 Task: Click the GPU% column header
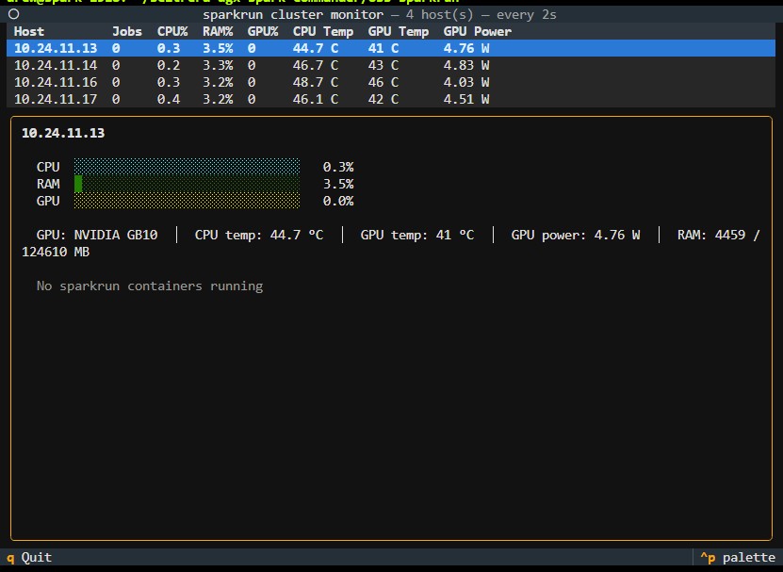click(x=263, y=31)
